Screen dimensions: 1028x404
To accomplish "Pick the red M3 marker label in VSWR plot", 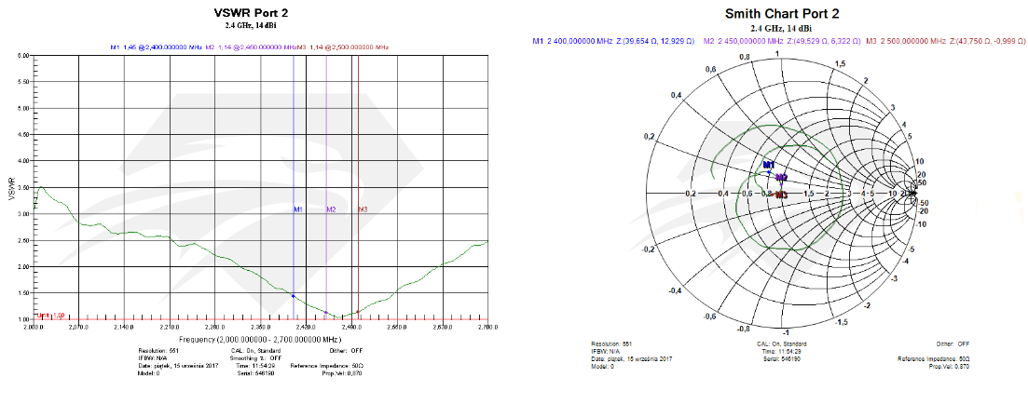I will tap(363, 209).
